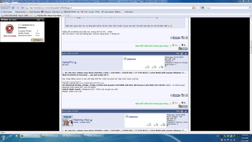Bookmark this page with the star icon

click(196, 8)
